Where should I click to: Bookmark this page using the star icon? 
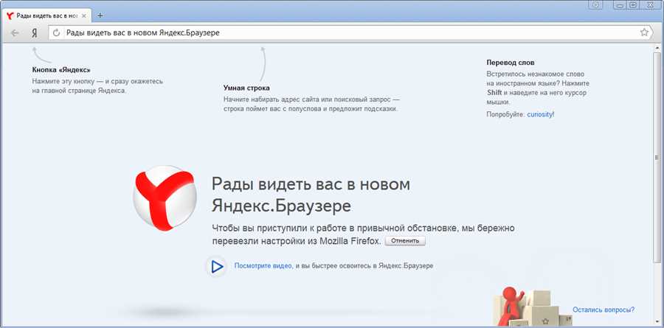click(644, 32)
